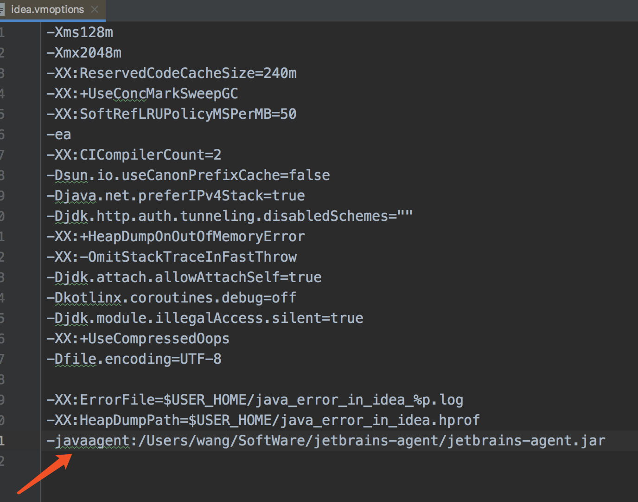Place cursor on the -Xms128m line

tap(80, 32)
